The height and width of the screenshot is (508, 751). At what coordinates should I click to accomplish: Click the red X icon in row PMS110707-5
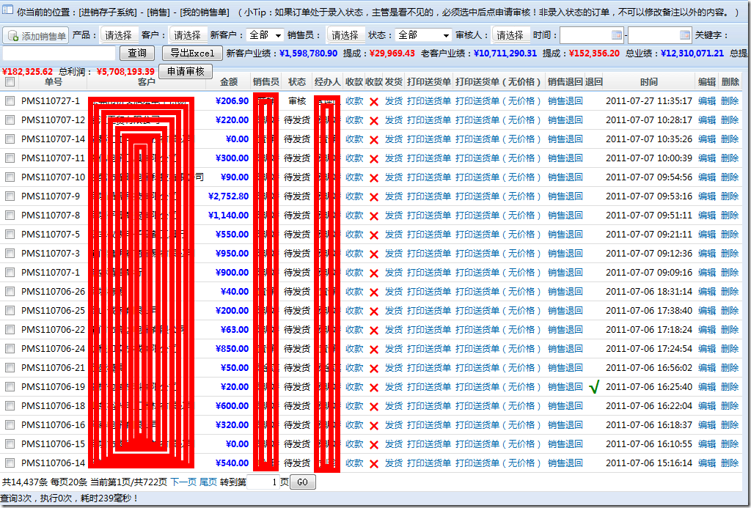coord(374,235)
